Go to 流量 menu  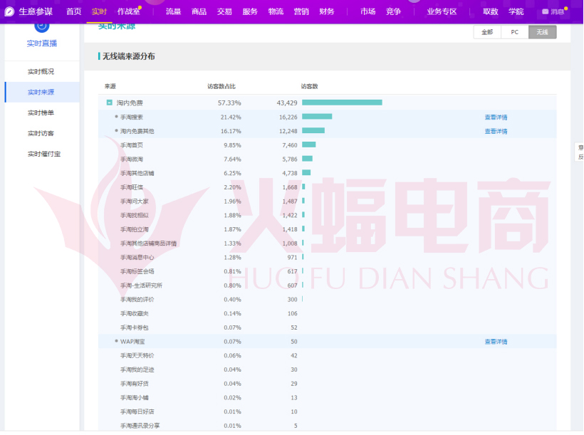[x=173, y=11]
